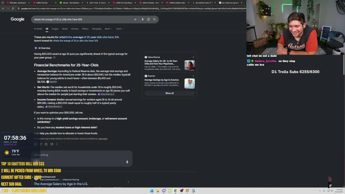
Task: Open the Windows Start menu
Action: [x=152, y=191]
